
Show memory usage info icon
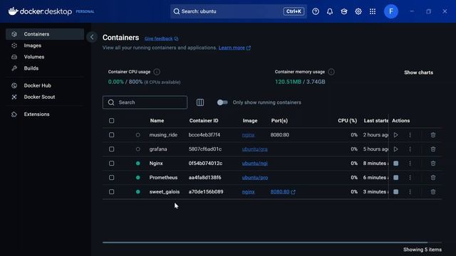pyautogui.click(x=331, y=72)
